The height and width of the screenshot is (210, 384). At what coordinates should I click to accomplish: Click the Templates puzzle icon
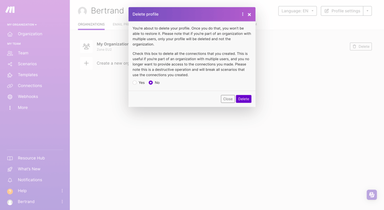point(10,75)
